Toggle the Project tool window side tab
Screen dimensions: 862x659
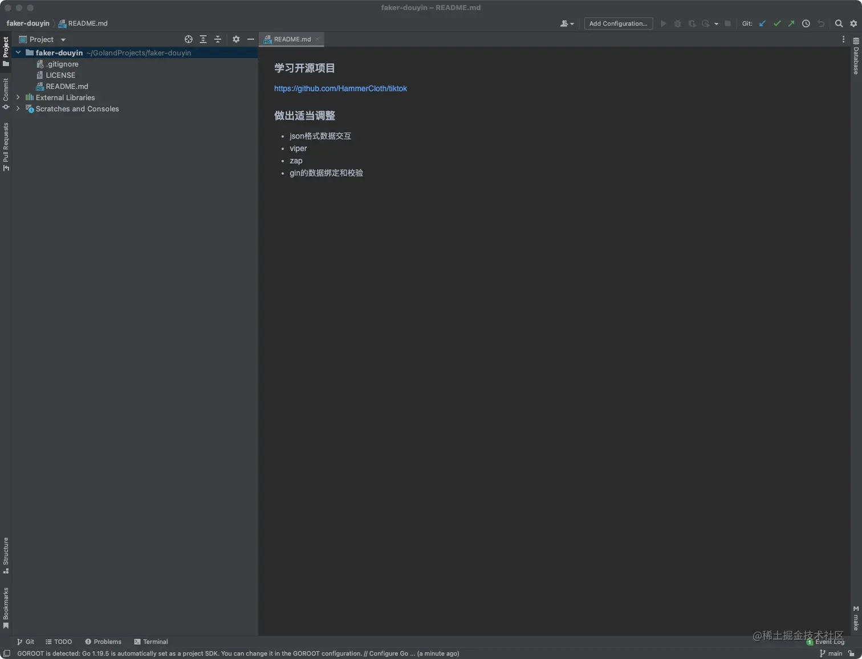coord(6,51)
